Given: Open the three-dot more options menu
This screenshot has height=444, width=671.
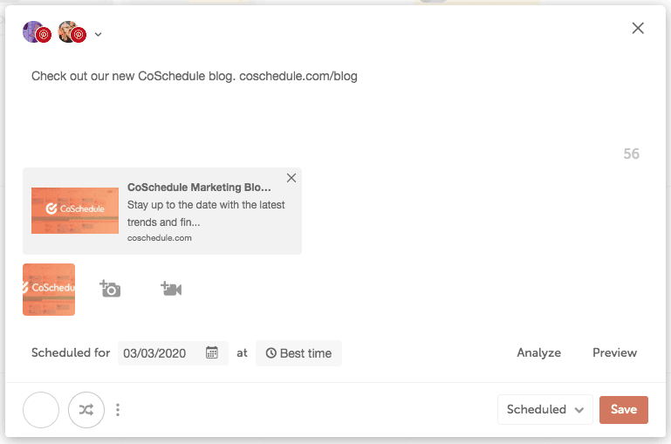Looking at the screenshot, I should coord(118,410).
